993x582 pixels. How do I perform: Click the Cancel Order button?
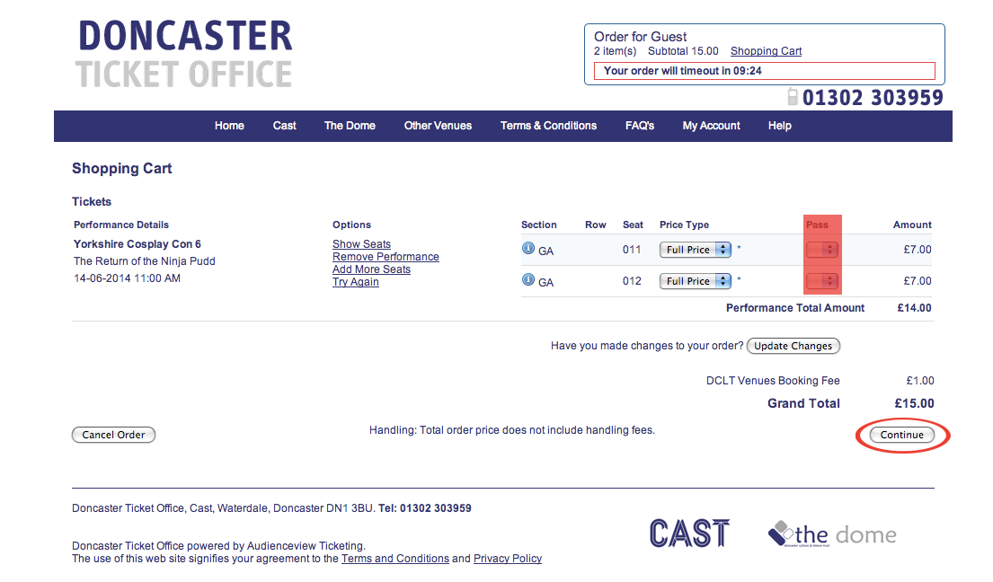(113, 435)
